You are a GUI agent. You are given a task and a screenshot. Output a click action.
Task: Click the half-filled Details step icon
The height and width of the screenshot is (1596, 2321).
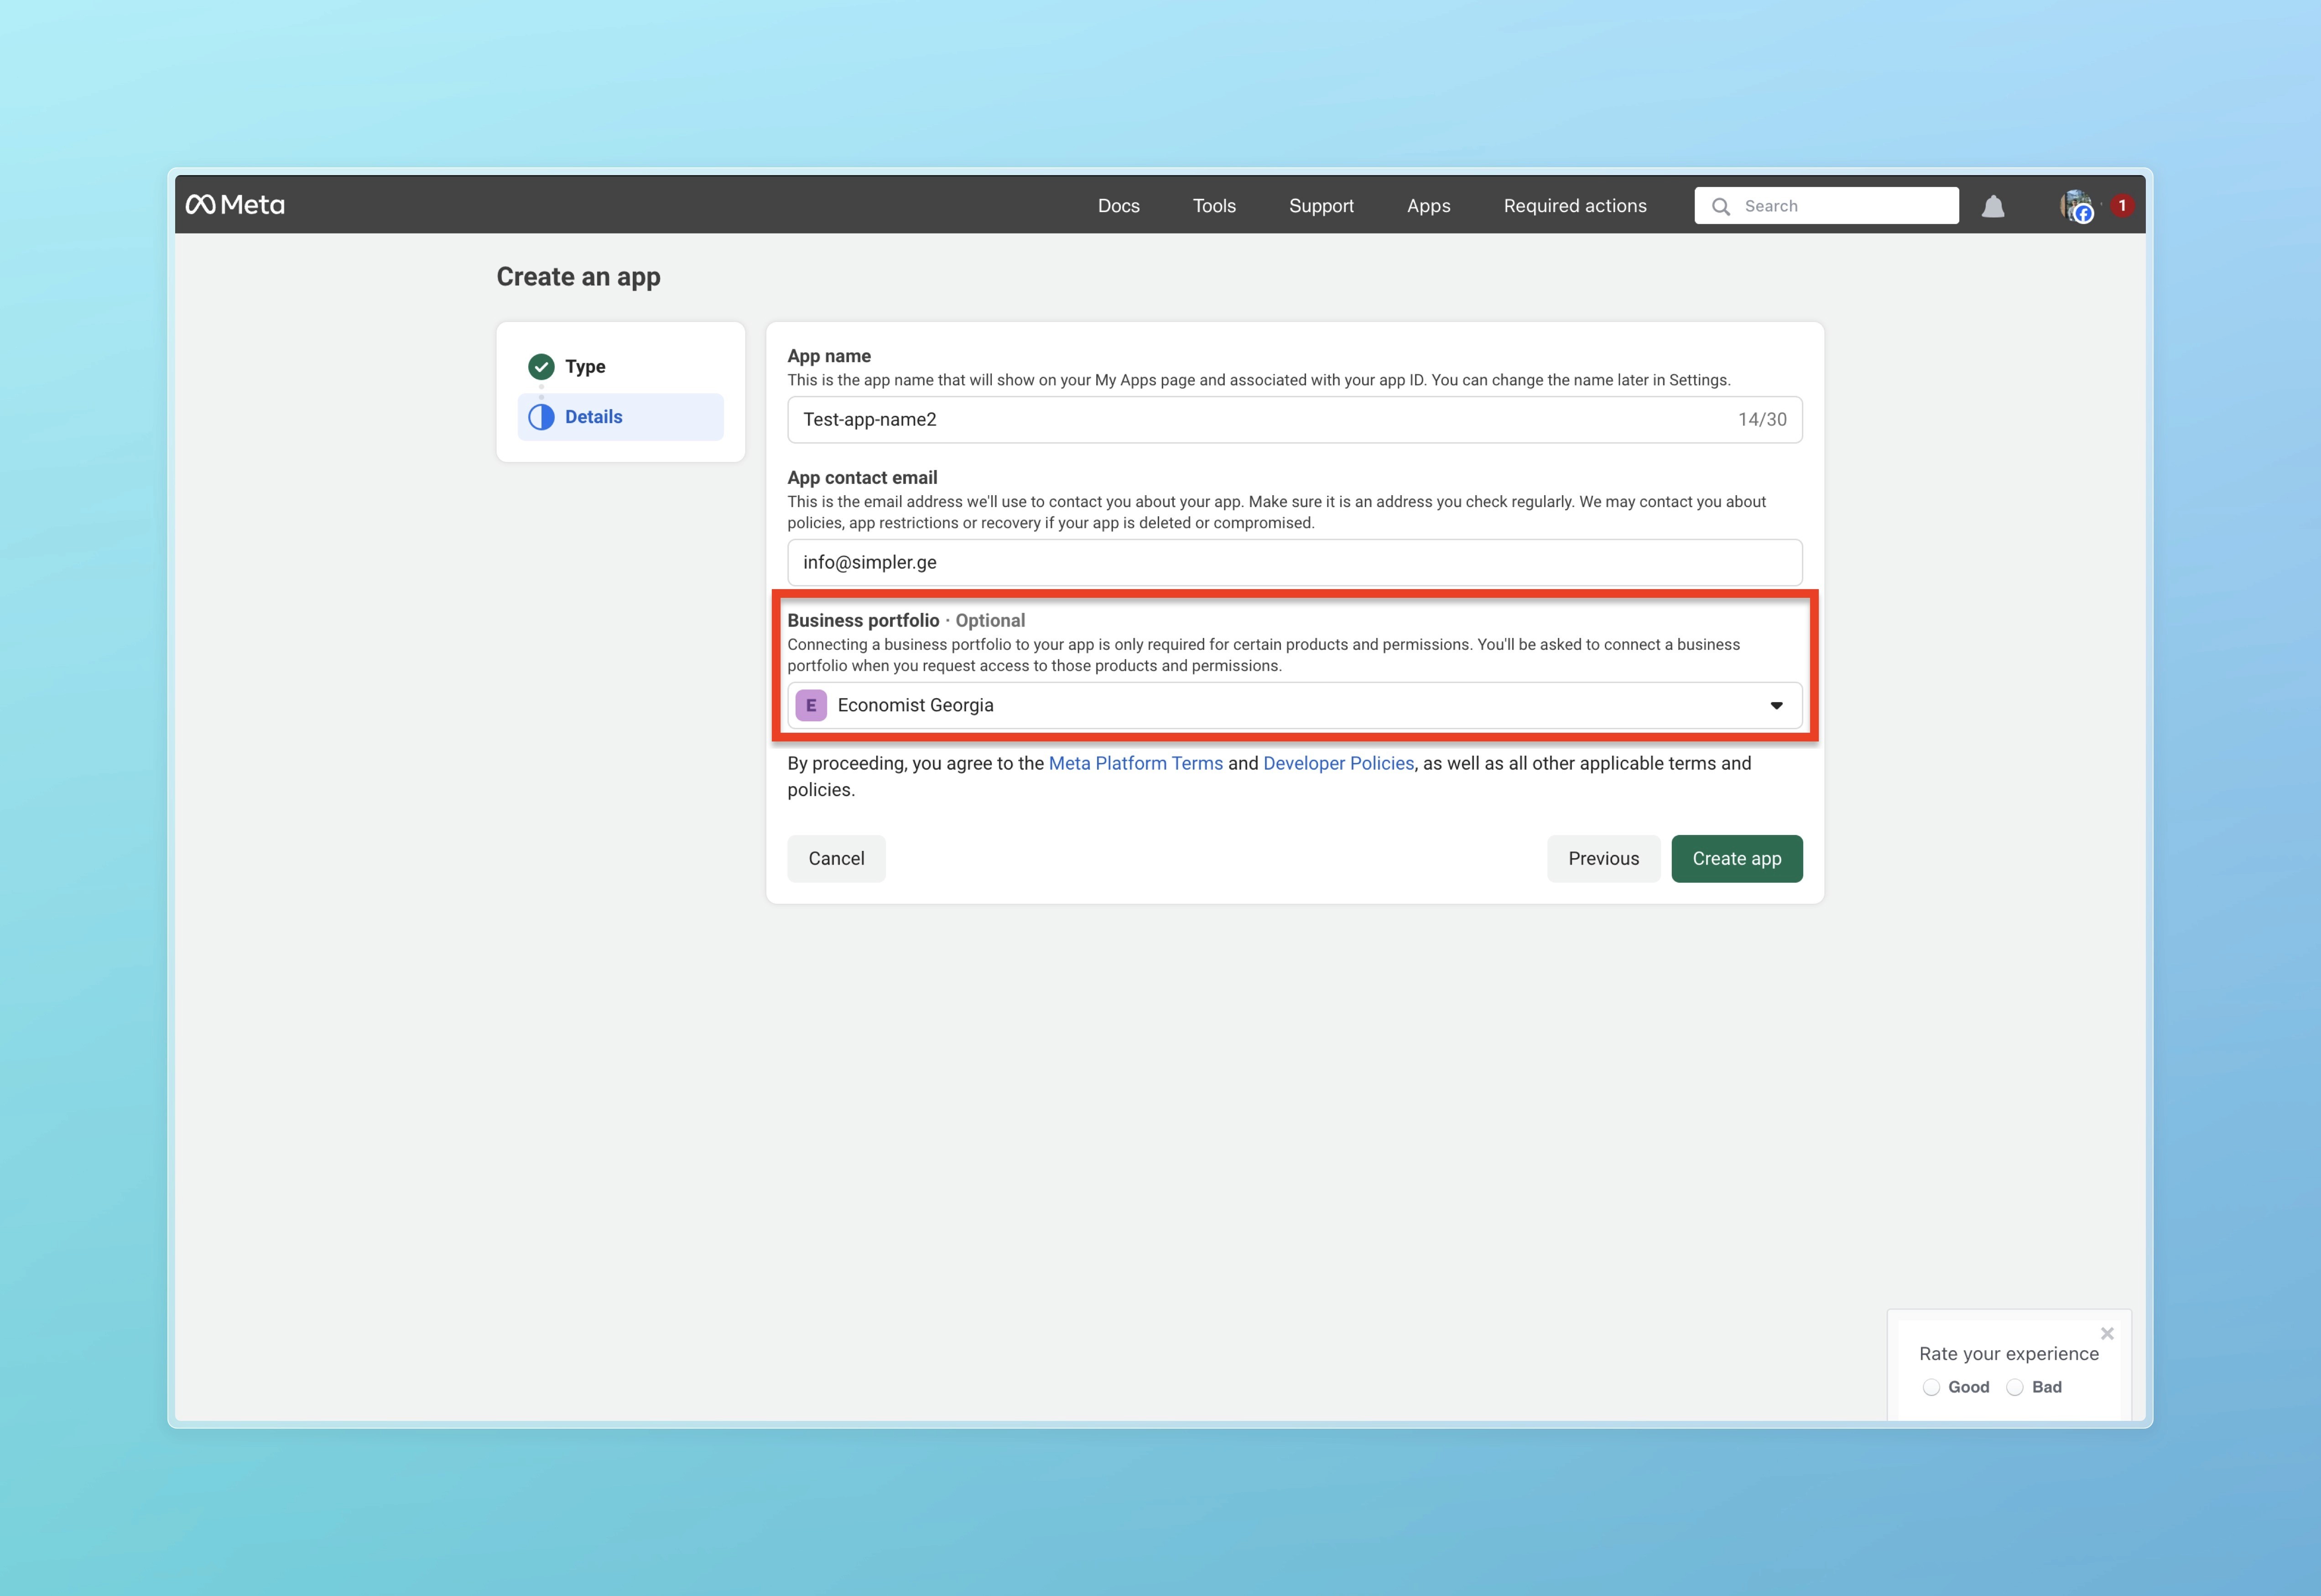(x=541, y=417)
